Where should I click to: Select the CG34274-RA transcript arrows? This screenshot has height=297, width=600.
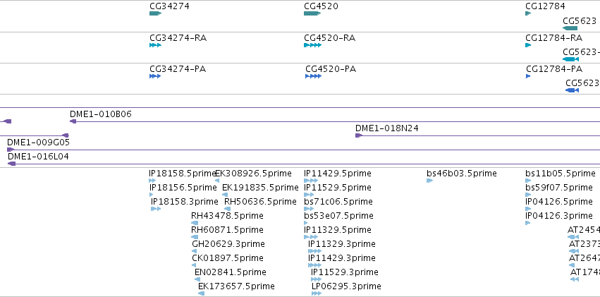click(155, 45)
